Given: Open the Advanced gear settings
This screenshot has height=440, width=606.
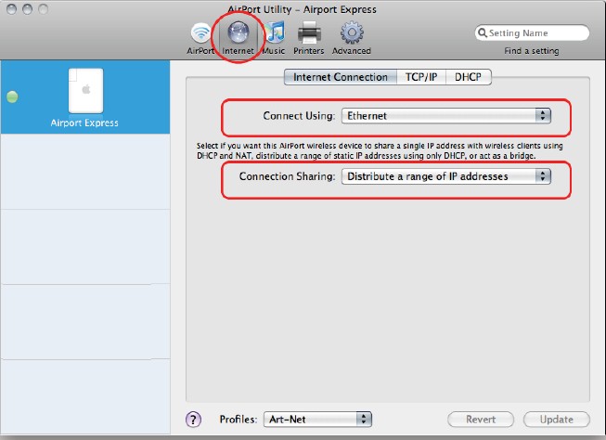Looking at the screenshot, I should point(352,39).
